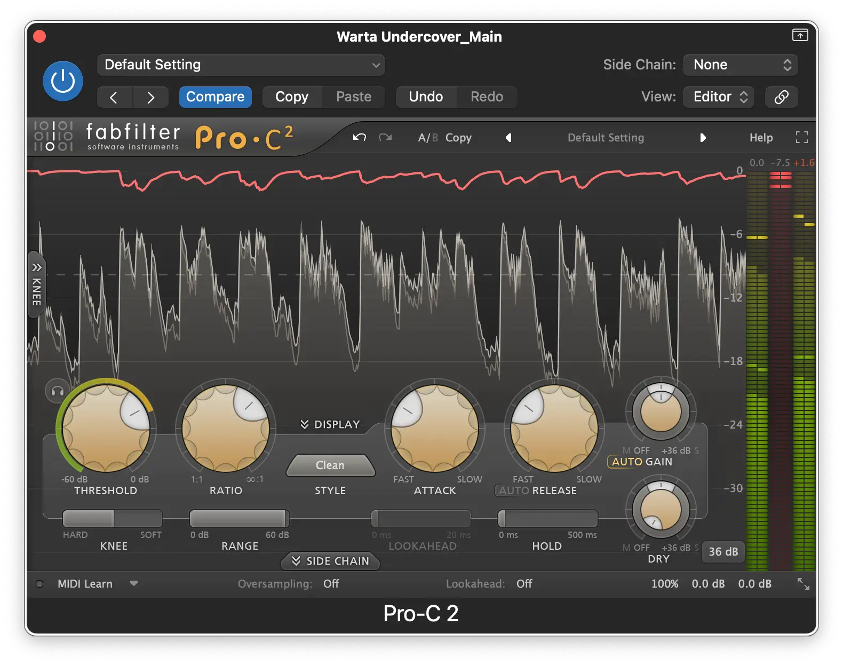This screenshot has height=665, width=843.
Task: Click the link chain icon button
Action: pyautogui.click(x=781, y=97)
